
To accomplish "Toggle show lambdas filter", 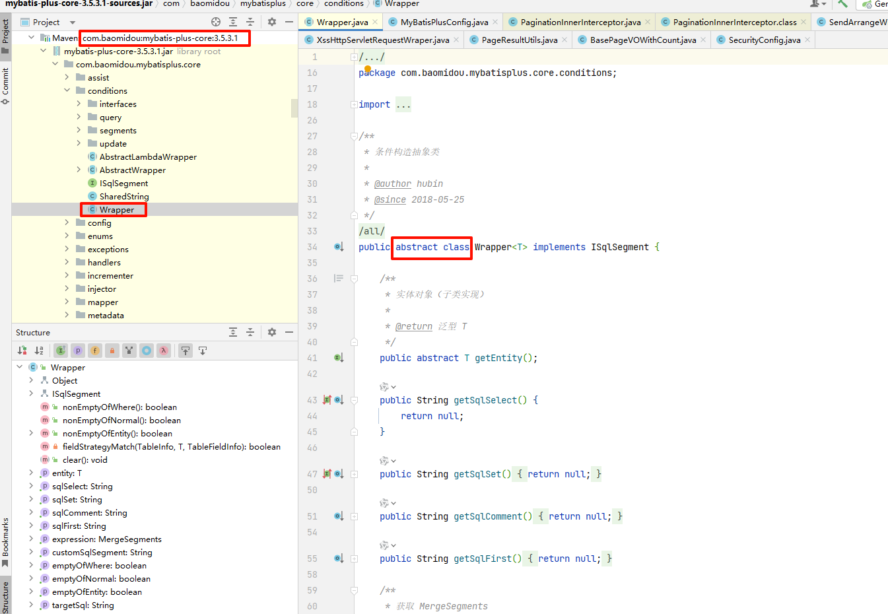I will [164, 351].
